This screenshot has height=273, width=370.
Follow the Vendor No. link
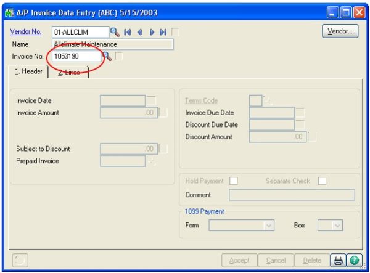[26, 31]
